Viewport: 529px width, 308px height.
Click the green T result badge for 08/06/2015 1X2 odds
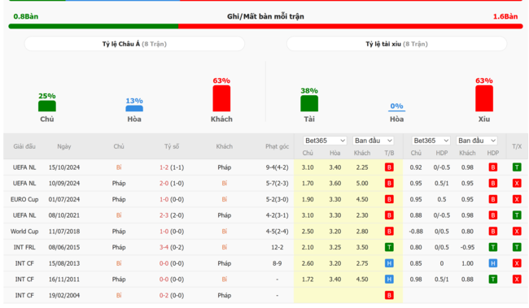click(x=389, y=247)
